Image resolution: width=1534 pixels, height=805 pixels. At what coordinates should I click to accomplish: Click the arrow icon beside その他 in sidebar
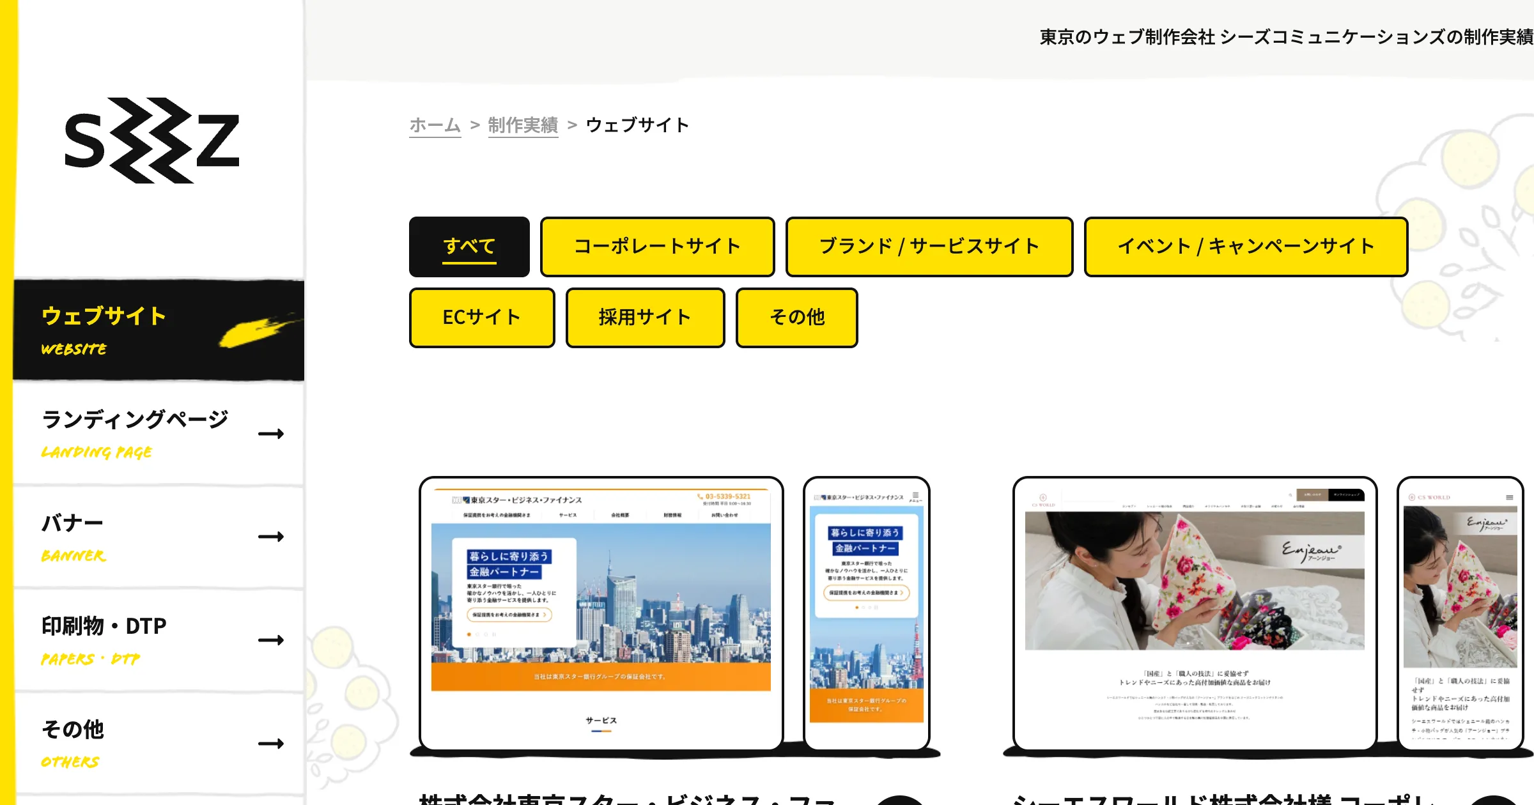pyautogui.click(x=271, y=744)
